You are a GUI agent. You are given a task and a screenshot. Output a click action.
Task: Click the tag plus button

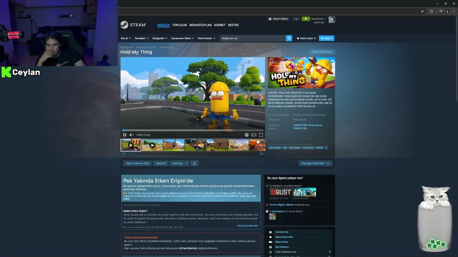tap(326, 147)
